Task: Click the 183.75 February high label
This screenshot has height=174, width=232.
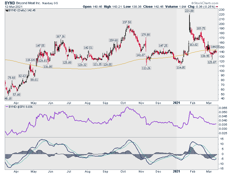Action: click(201, 29)
